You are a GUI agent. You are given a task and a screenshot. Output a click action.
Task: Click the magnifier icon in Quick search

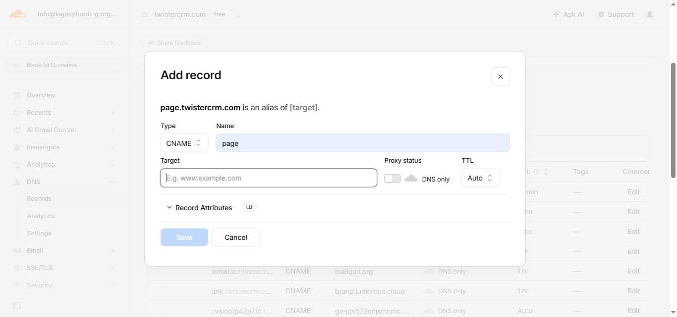17,43
